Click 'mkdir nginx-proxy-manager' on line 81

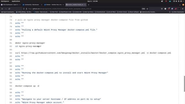tap(30, 43)
